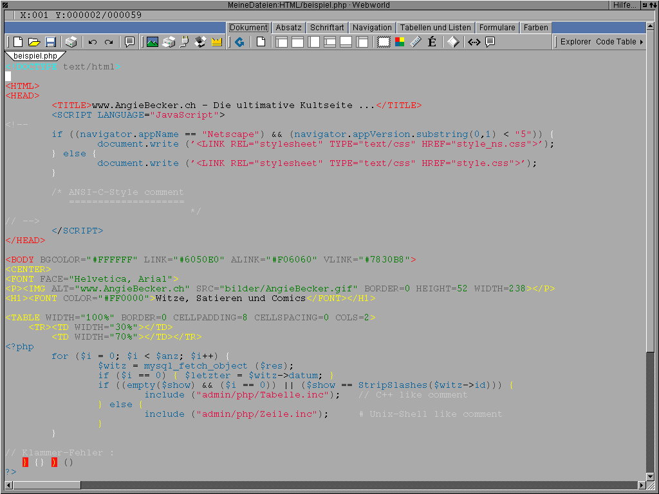
Task: Click the blue curved arrow icon
Action: pos(239,42)
